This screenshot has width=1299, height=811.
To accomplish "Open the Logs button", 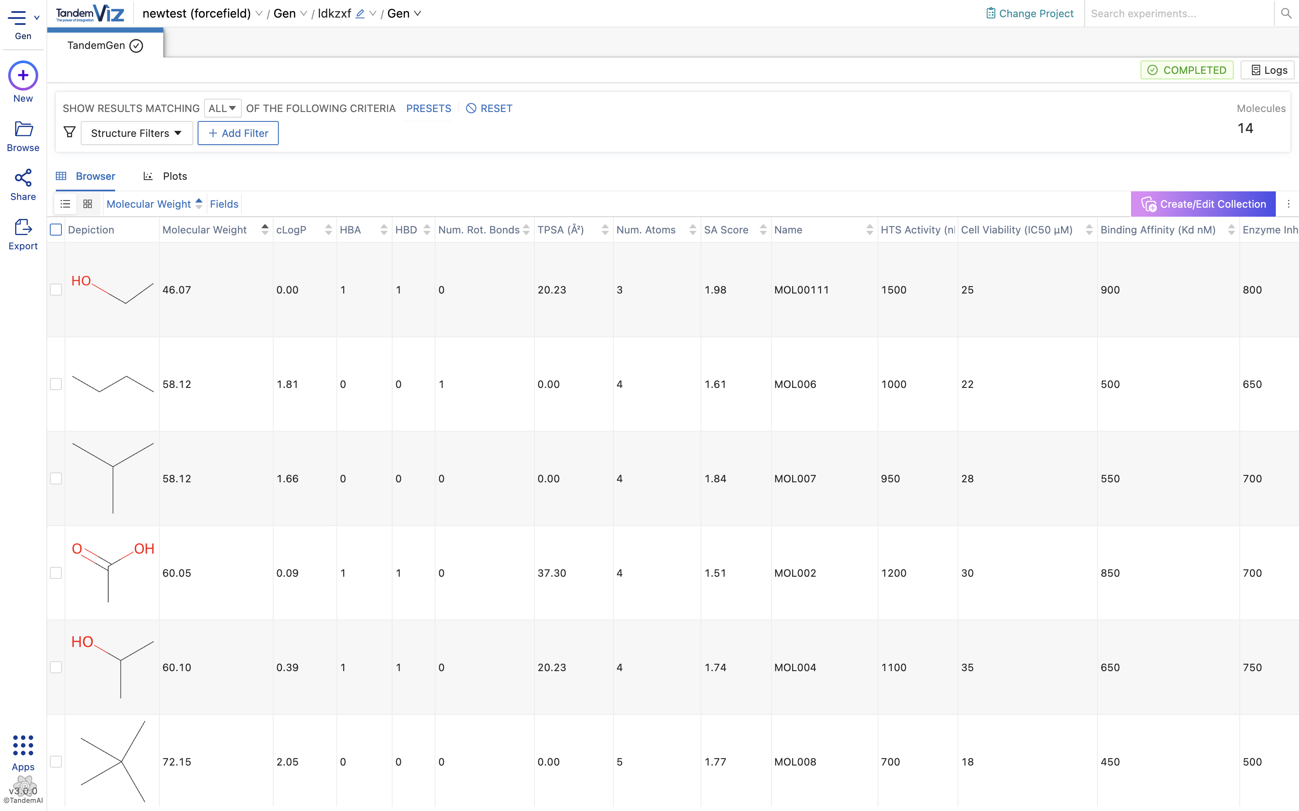I will click(x=1268, y=70).
